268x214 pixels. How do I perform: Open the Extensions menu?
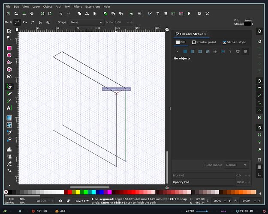pyautogui.click(x=93, y=7)
